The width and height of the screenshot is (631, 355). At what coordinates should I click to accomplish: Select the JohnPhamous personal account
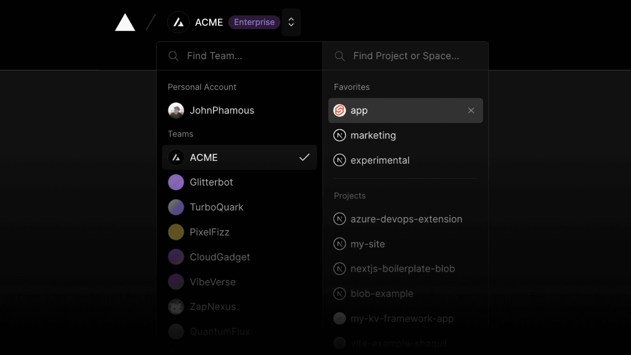222,110
